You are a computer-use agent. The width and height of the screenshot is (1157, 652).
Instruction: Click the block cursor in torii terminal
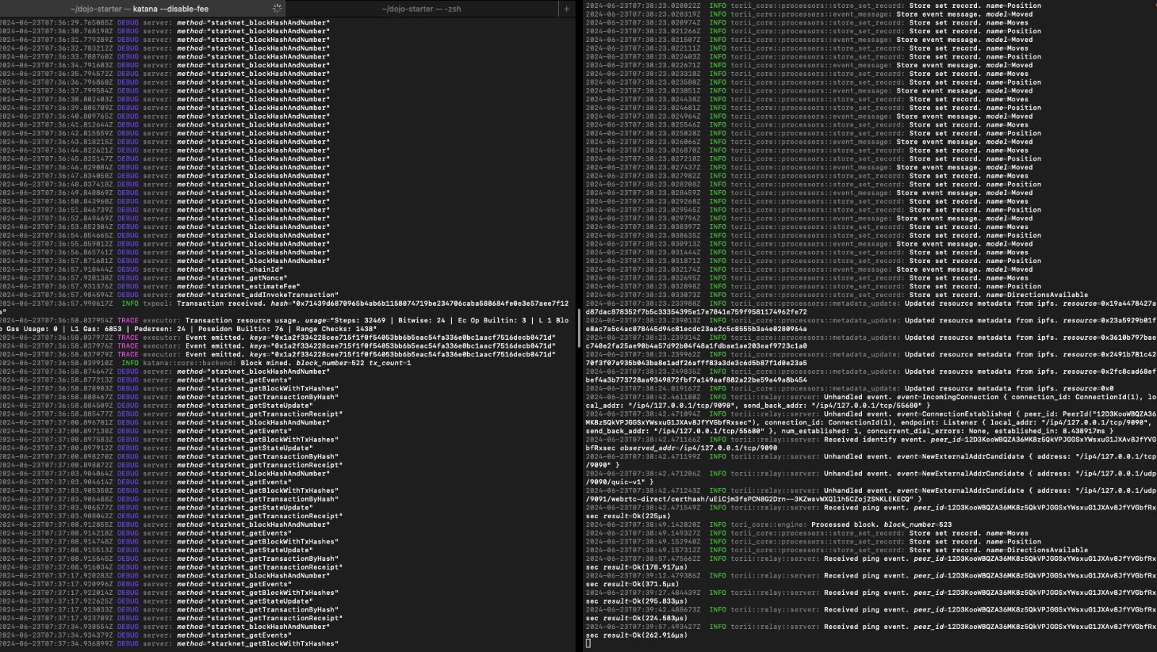coord(589,643)
